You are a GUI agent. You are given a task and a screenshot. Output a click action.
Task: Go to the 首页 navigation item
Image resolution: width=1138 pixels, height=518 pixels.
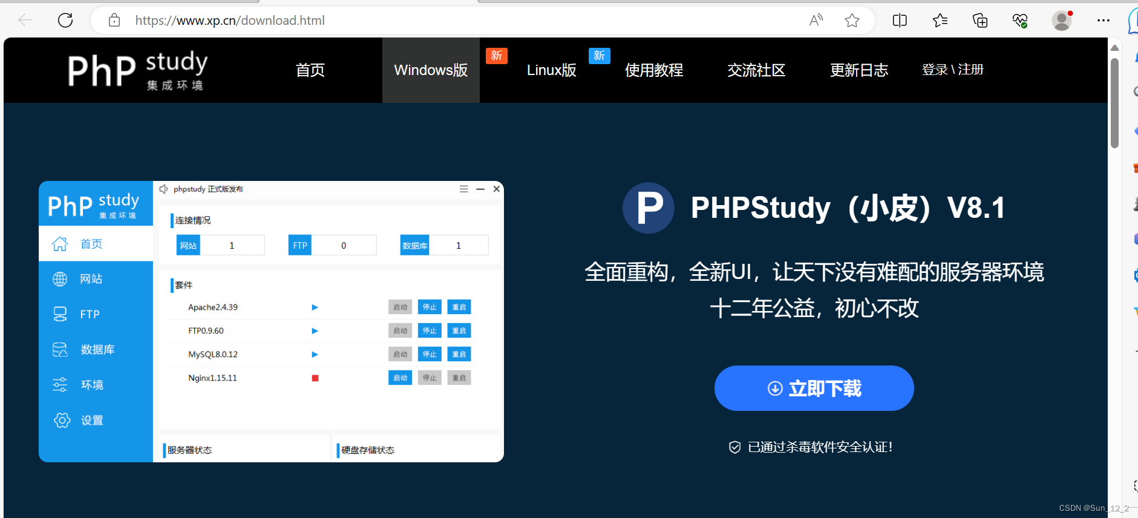pos(310,70)
